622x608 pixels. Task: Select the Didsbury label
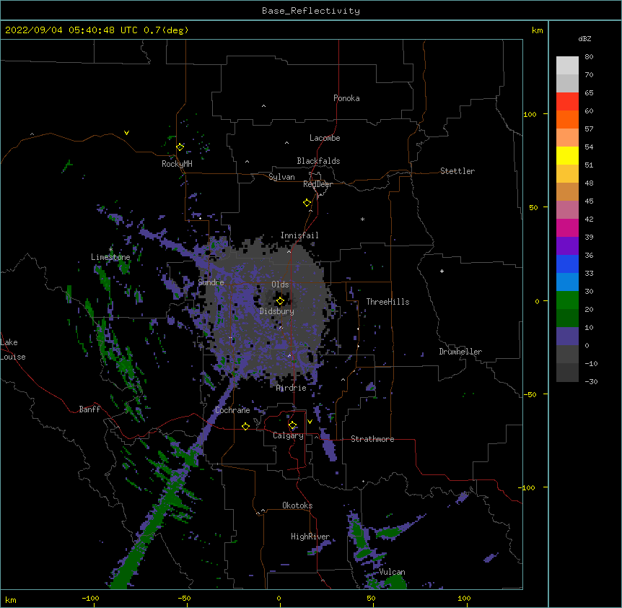tap(277, 311)
